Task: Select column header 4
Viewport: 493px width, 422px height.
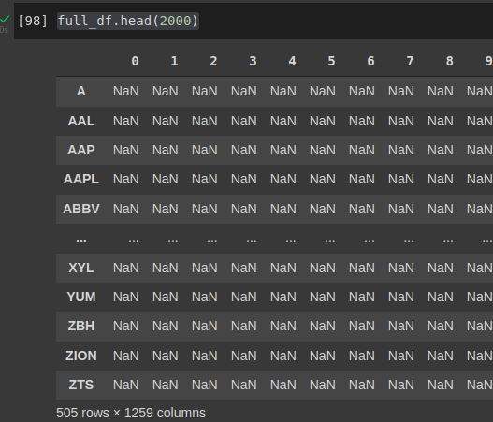Action: 292,61
